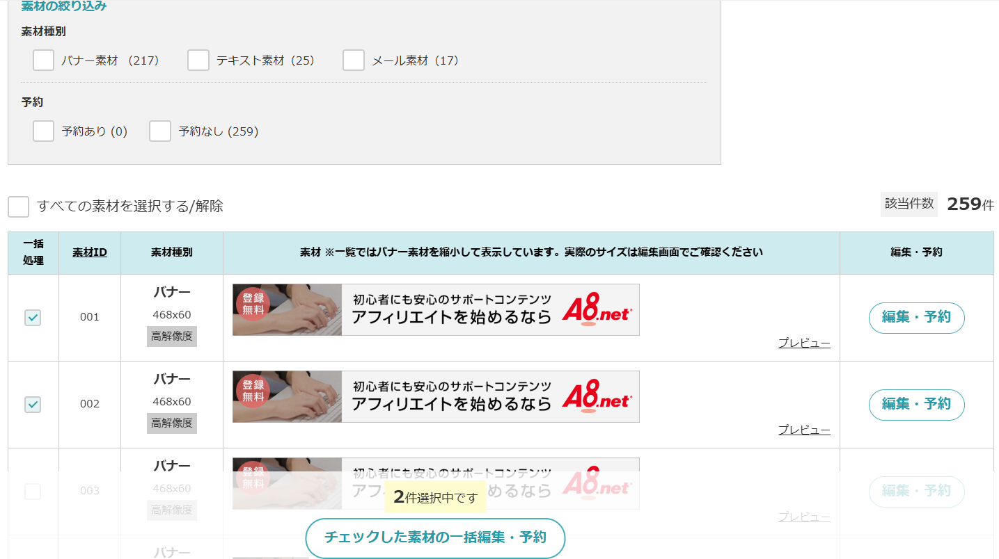The image size is (999, 559).
Task: Click the A8.net banner thumbnail for 002
Action: tap(436, 396)
